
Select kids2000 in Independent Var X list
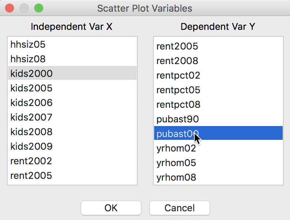click(72, 73)
